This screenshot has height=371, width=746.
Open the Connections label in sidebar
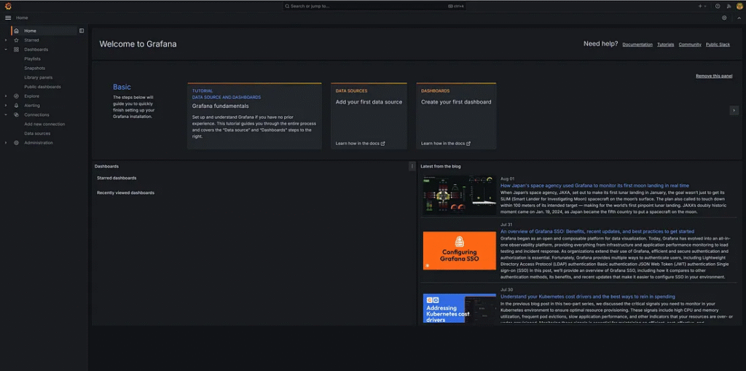(x=36, y=114)
